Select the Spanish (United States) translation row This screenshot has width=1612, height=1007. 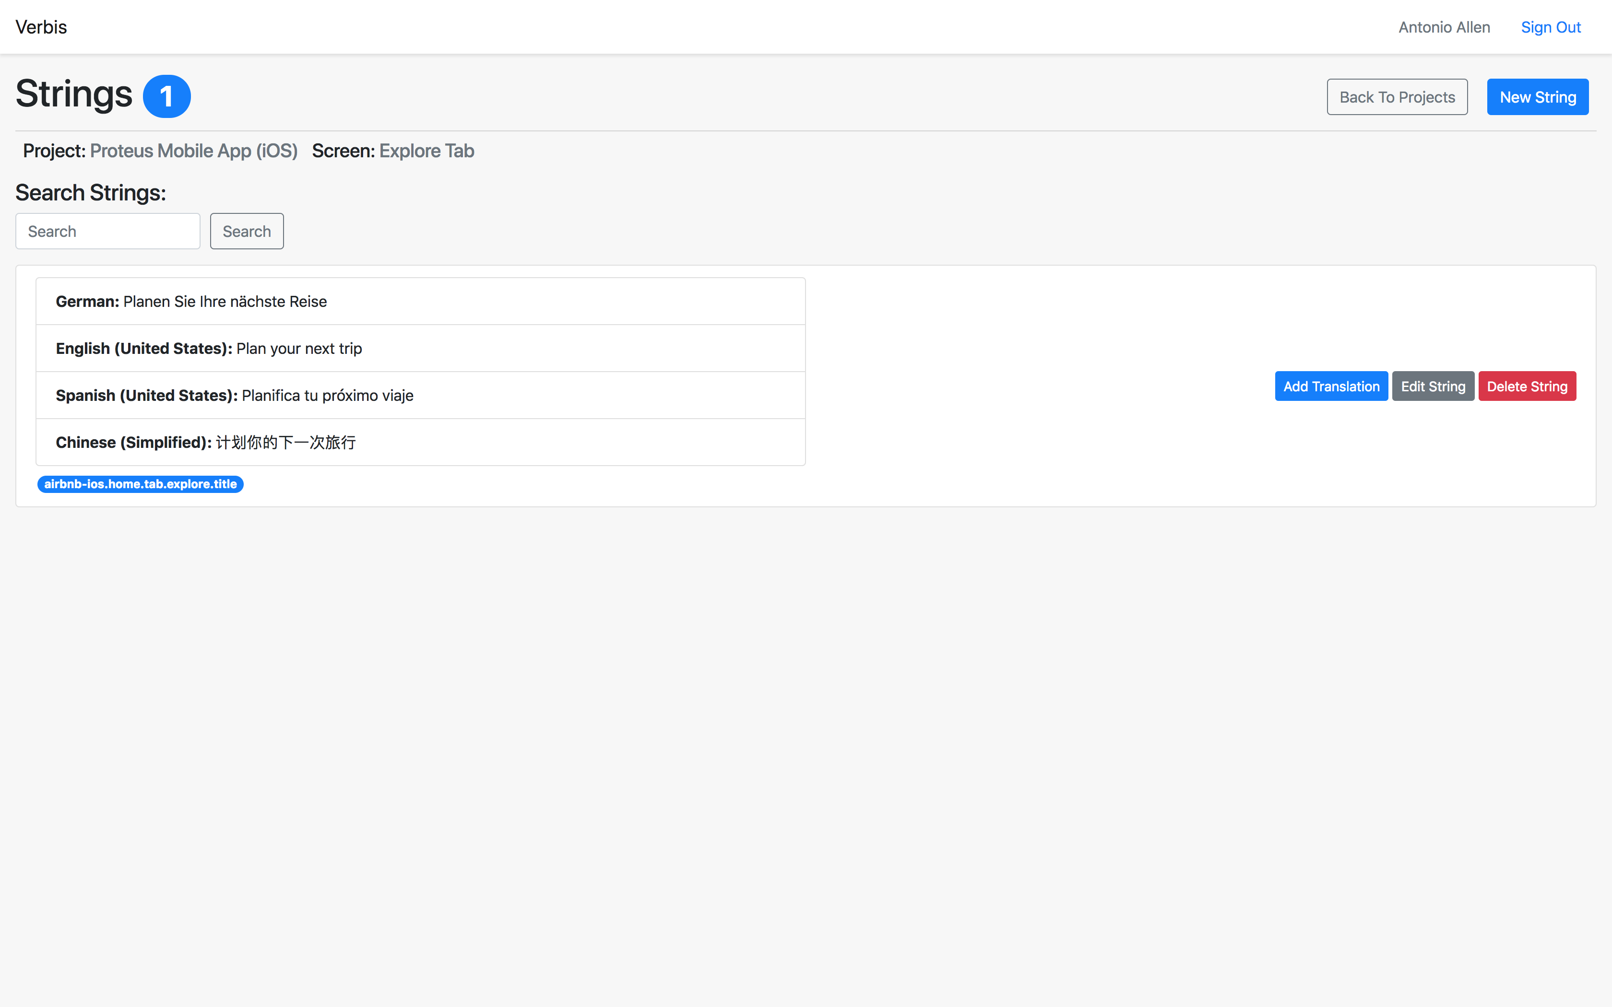click(420, 396)
